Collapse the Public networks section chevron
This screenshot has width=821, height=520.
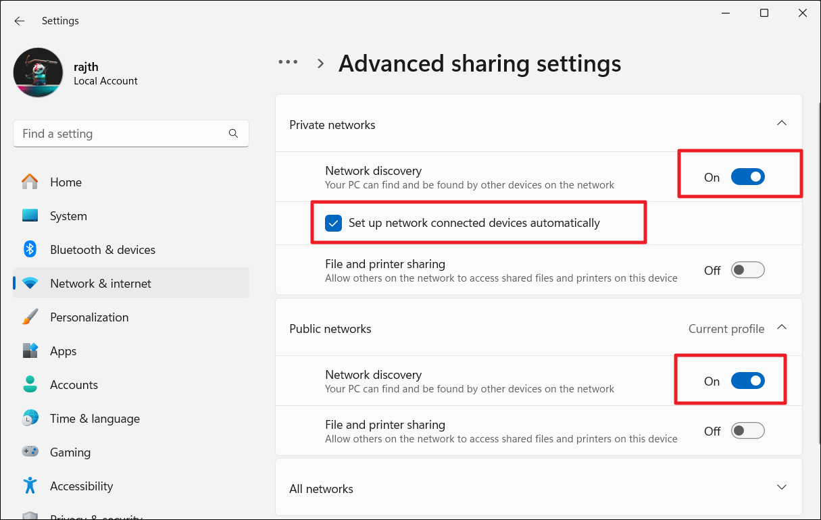tap(782, 328)
